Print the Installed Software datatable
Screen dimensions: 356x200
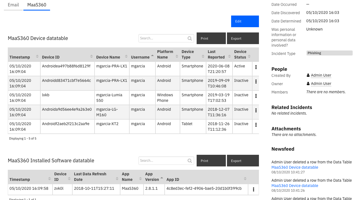pos(211,161)
